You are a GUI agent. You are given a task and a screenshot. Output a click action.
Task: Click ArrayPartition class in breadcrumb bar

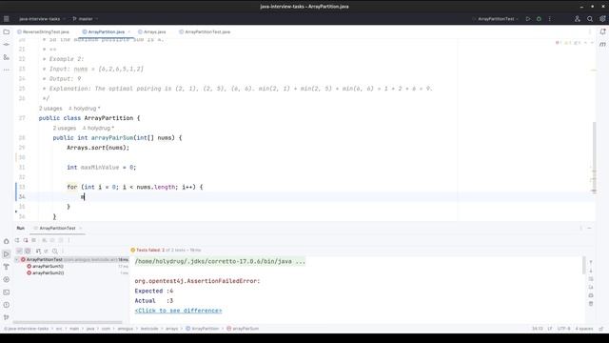coord(203,329)
